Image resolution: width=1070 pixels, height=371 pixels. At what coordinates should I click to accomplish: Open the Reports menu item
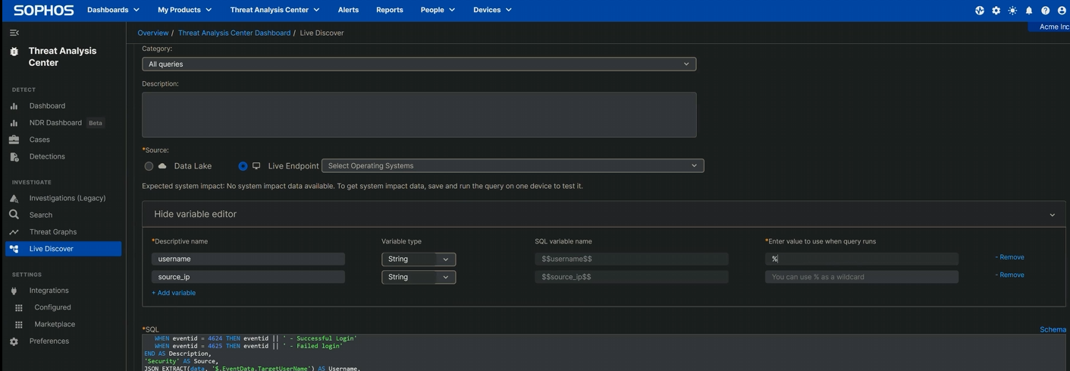(390, 10)
